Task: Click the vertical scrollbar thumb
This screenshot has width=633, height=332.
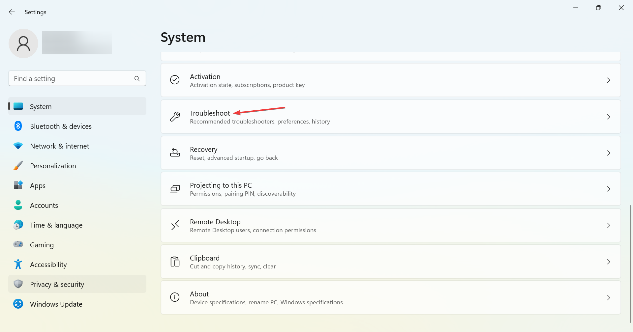Action: [630, 263]
